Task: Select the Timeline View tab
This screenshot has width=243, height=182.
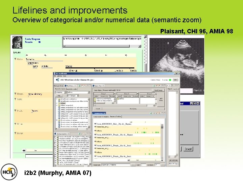Action: point(99,113)
